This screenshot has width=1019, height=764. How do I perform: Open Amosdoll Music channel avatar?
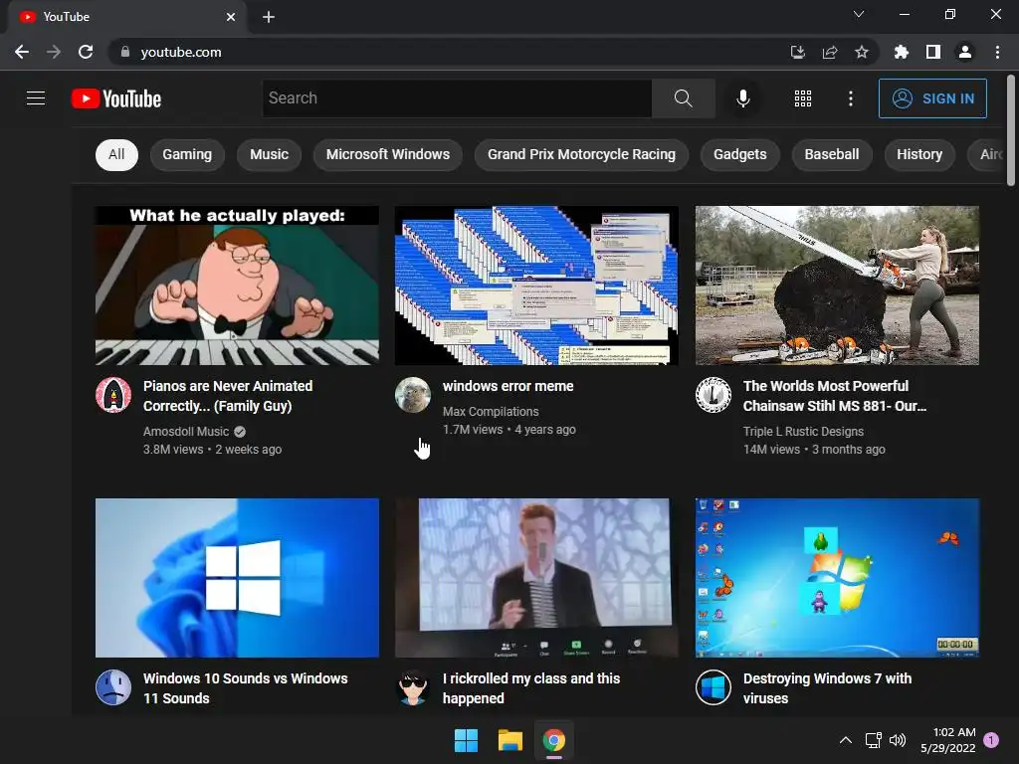pos(113,395)
